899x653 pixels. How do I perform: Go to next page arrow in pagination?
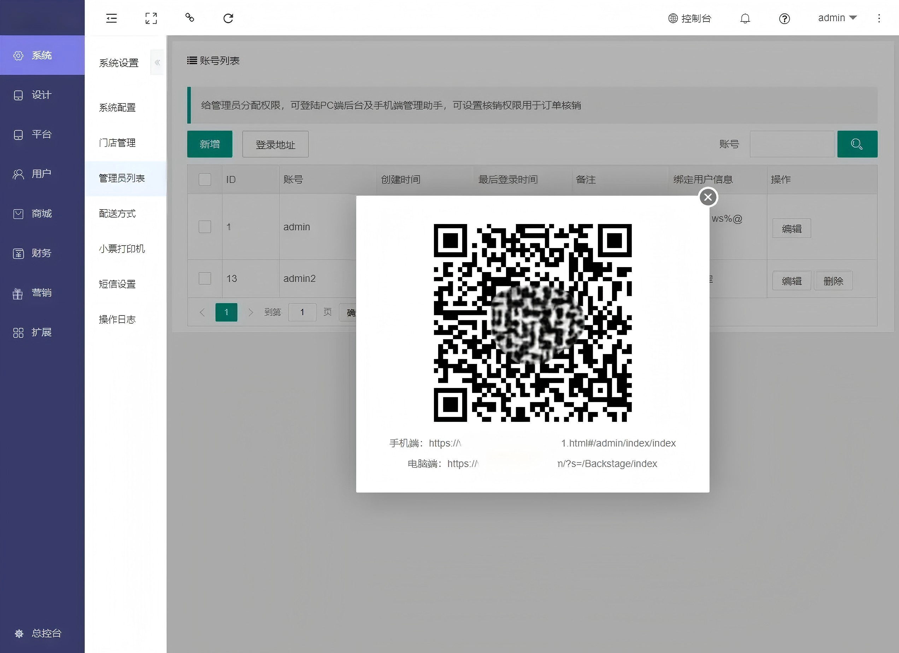[x=251, y=313]
